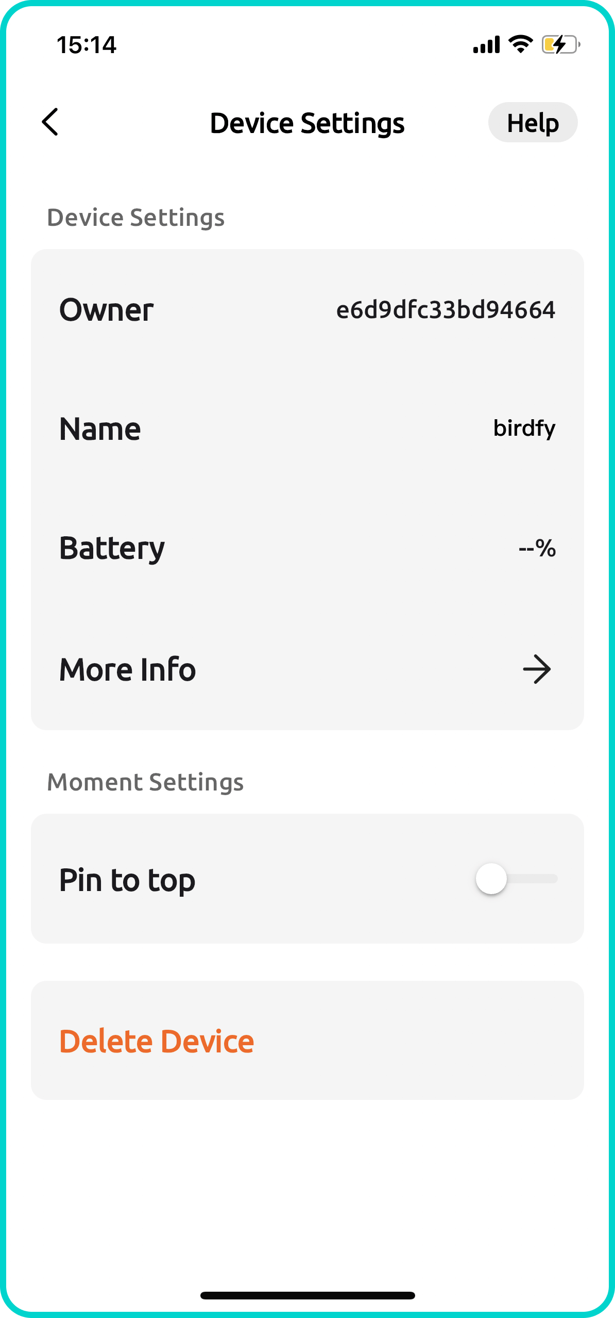Tap the Moment Settings section header
This screenshot has width=615, height=1318.
tap(145, 782)
